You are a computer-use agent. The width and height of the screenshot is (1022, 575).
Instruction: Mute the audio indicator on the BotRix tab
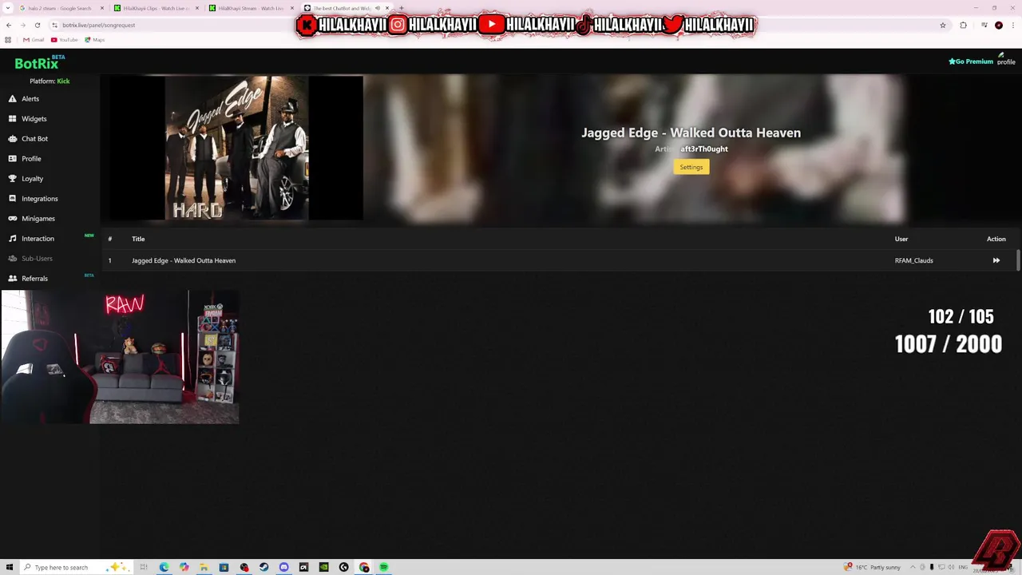[x=377, y=8]
